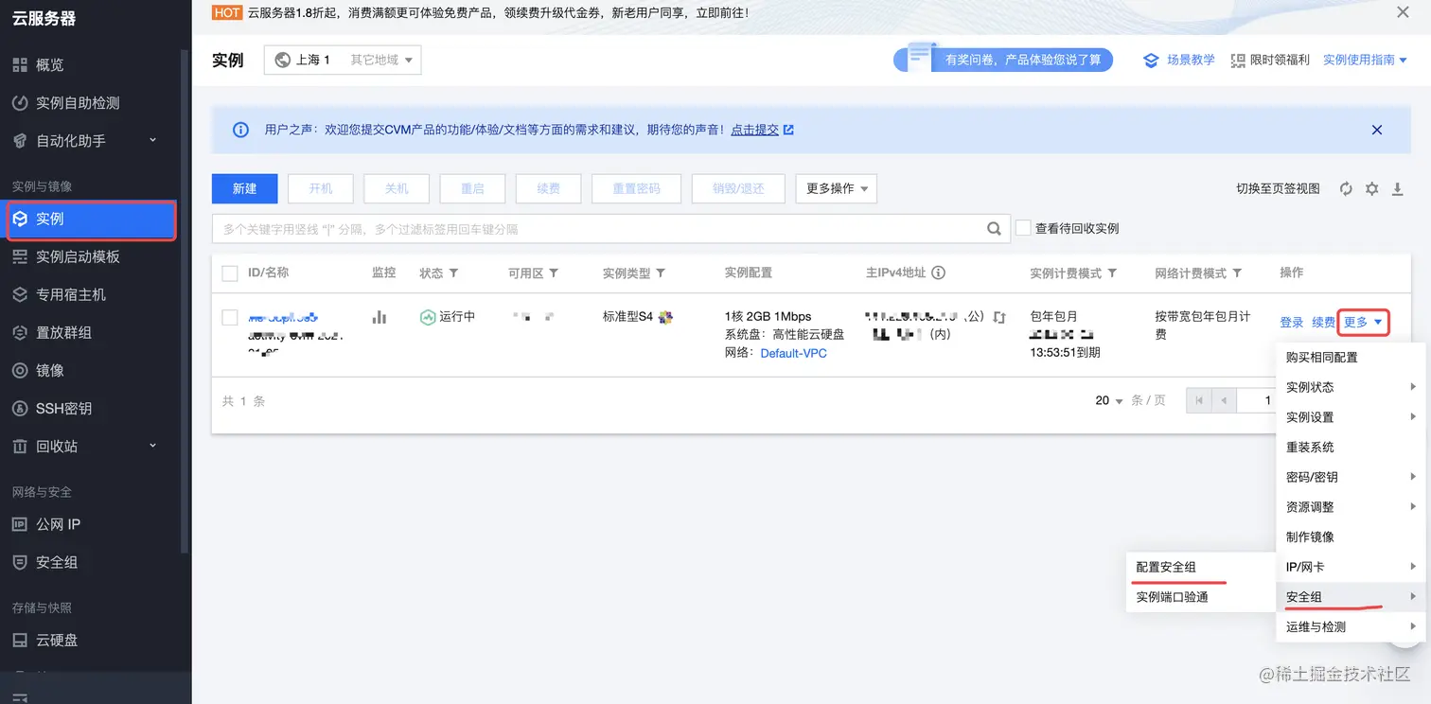Viewport: 1431px width, 704px height.
Task: Dismiss the 用户之声 notice
Action: (1377, 130)
